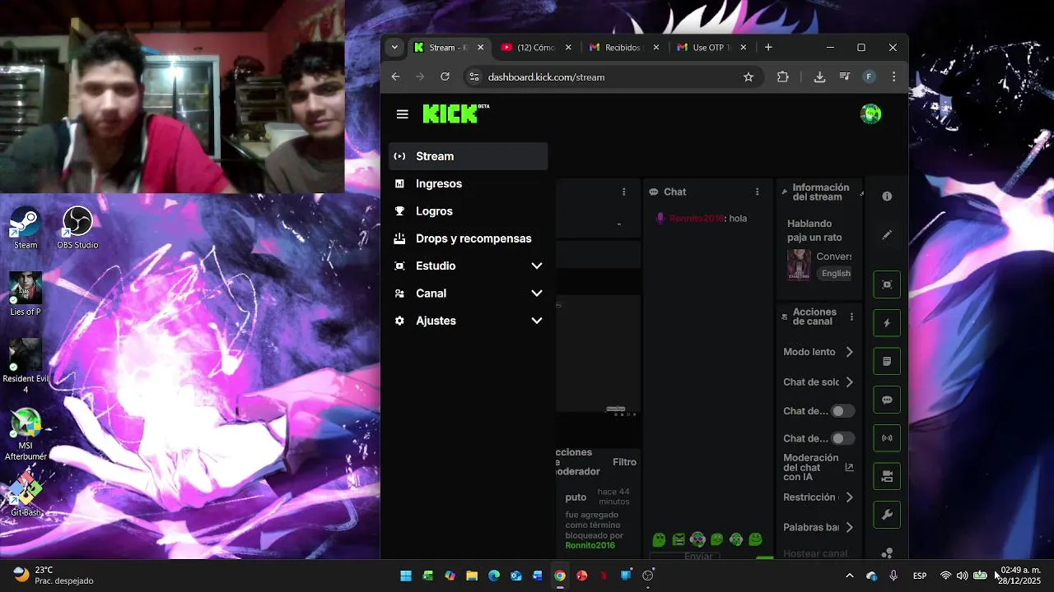Click green Ronnito2016 link in moderator log

pyautogui.click(x=590, y=546)
